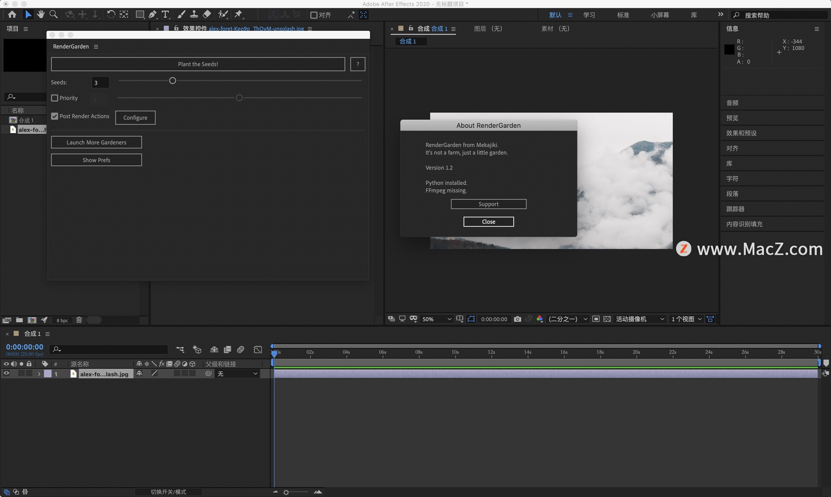Toggle shy switch for alex-fo...lash.jpg layer
Screen dimensions: 831x497
(x=139, y=374)
